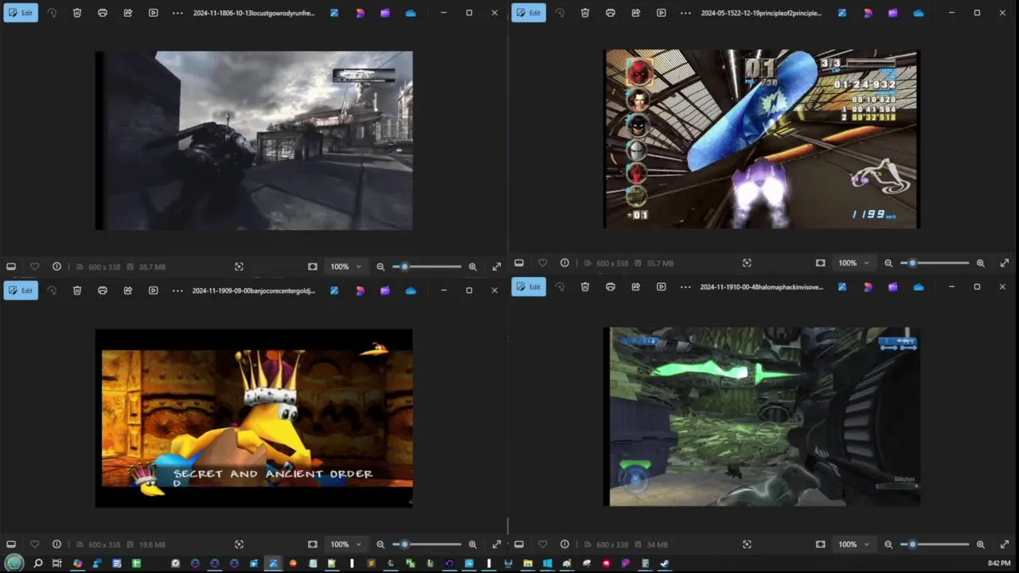Screen dimensions: 1019x573
Task: Open the 100% zoom dropdown in locust window
Action: tap(346, 267)
